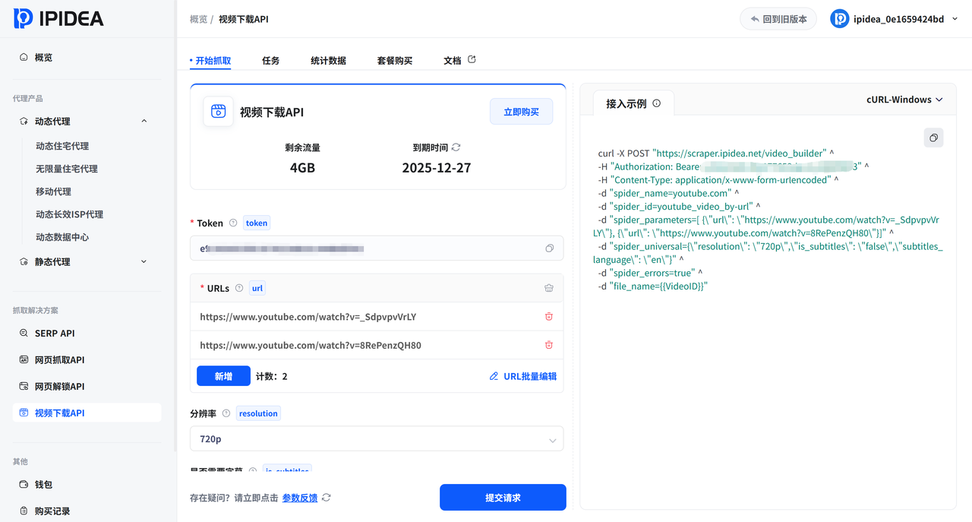This screenshot has height=522, width=972.
Task: Click the IPIDEA logo
Action: coord(58,18)
